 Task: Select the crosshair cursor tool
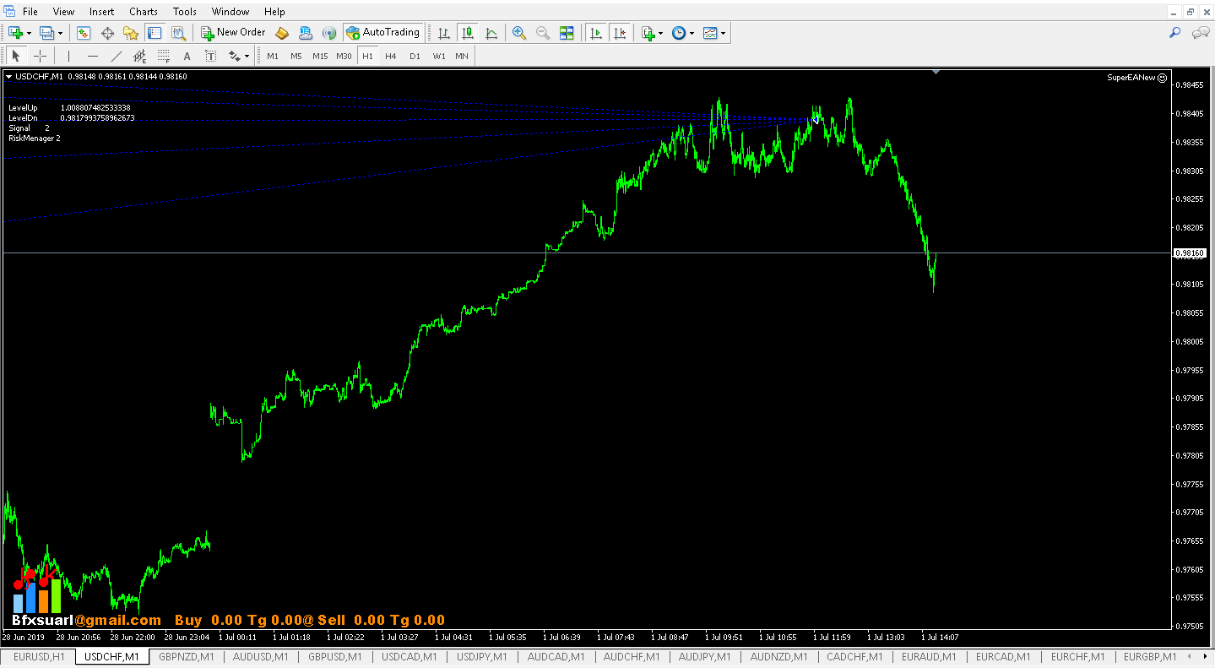(x=40, y=57)
